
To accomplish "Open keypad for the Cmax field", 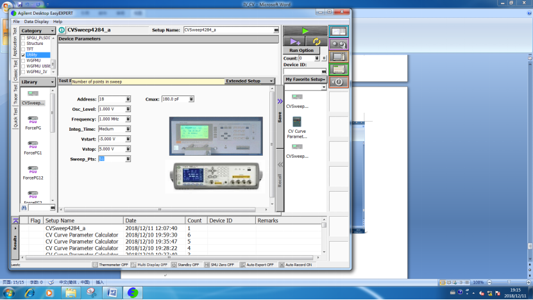I will click(191, 99).
